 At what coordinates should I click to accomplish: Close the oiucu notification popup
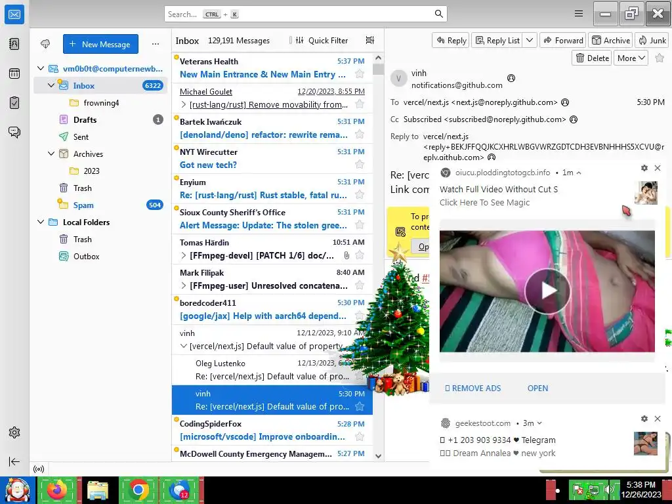pyautogui.click(x=658, y=168)
